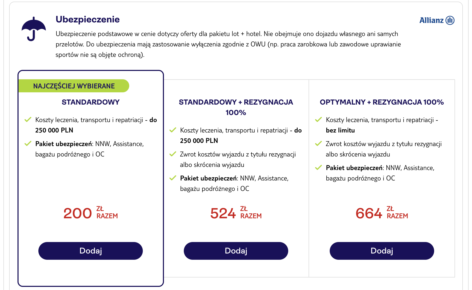
Task: Add Standardowy + Rezygnacja 100% insurance
Action: coord(236,251)
